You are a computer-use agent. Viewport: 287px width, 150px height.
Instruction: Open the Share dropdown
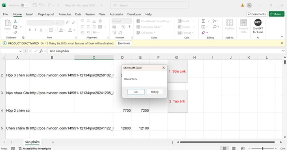pos(276,14)
